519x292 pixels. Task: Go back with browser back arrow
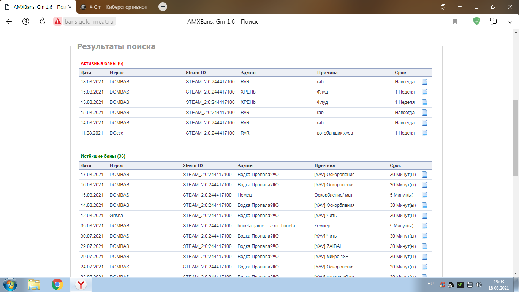pos(9,22)
